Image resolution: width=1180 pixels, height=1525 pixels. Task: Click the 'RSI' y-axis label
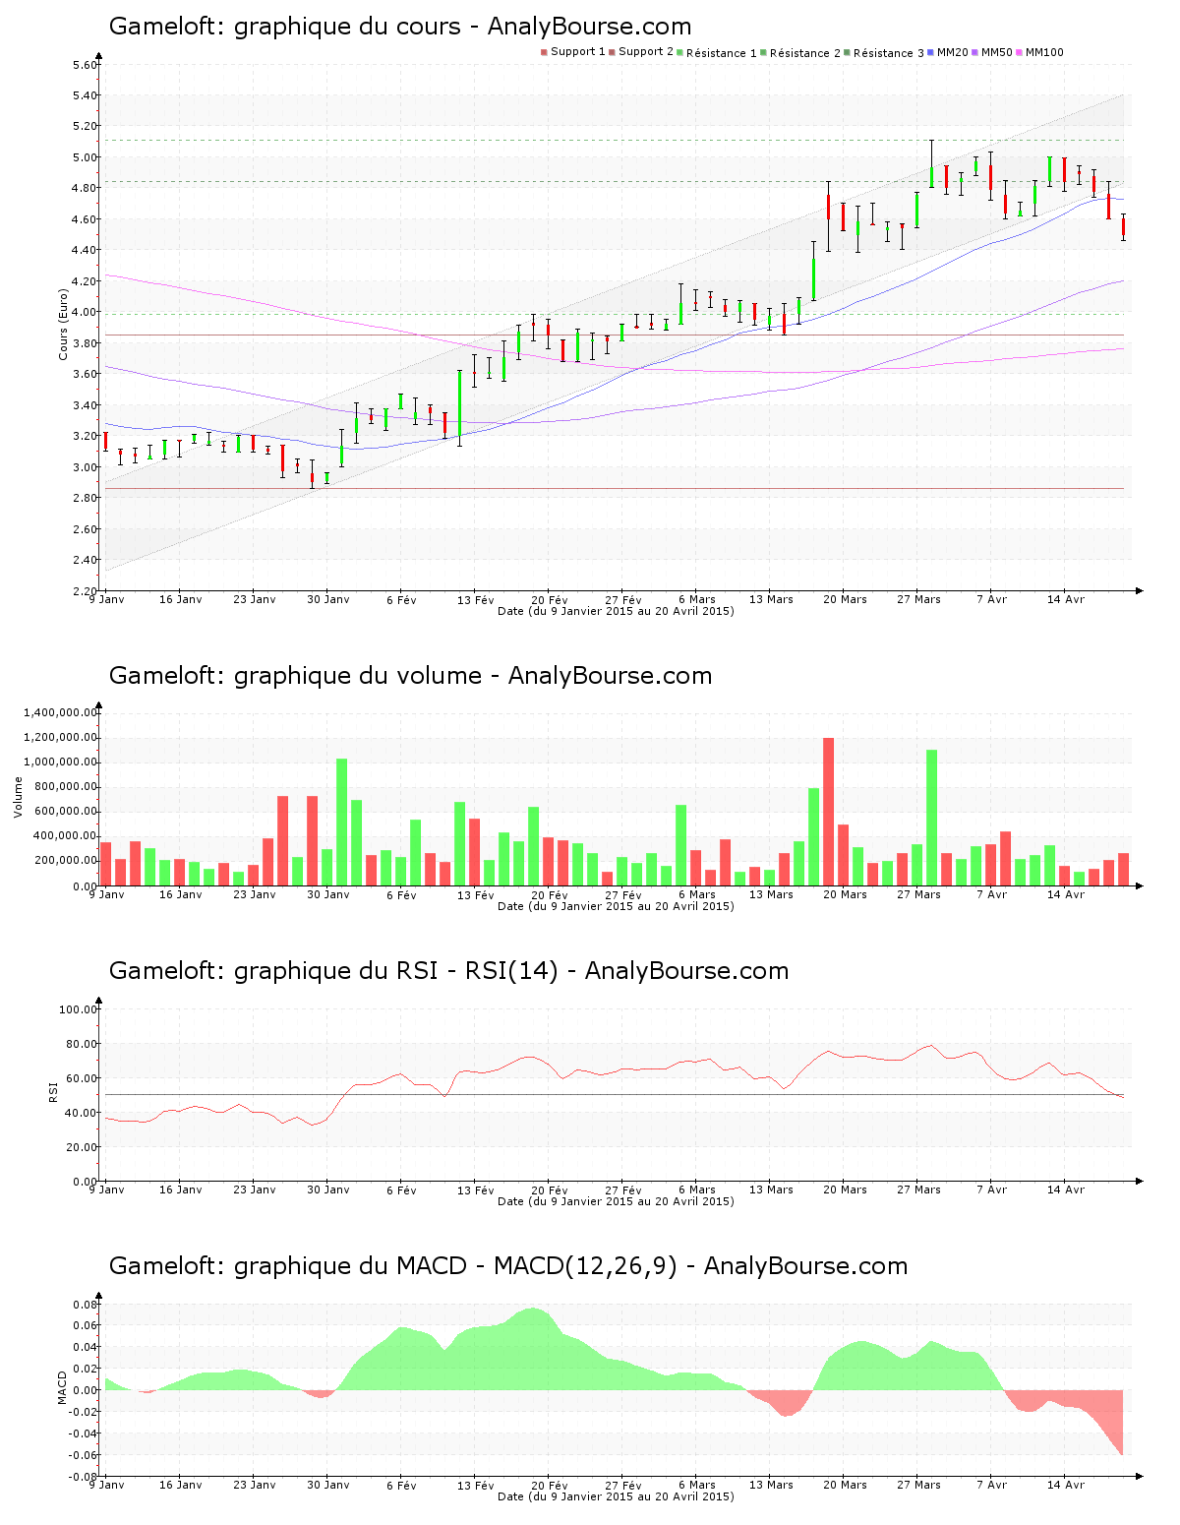click(x=53, y=1091)
